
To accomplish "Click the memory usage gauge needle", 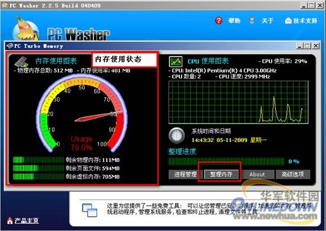I will tap(99, 116).
